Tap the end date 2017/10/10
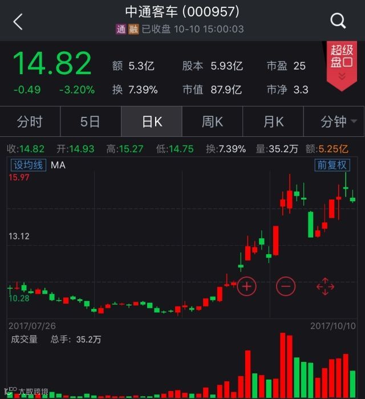The height and width of the screenshot is (399, 365). pyautogui.click(x=333, y=326)
